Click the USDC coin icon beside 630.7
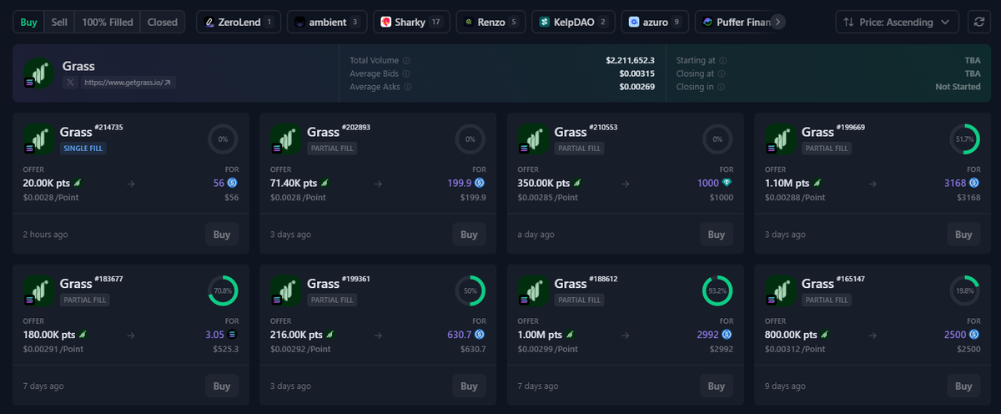The image size is (1001, 414). tap(480, 334)
